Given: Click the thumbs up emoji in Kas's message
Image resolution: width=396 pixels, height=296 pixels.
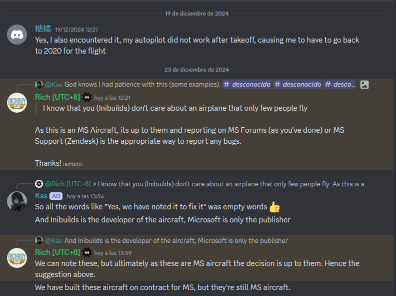Looking at the screenshot, I should tap(274, 207).
